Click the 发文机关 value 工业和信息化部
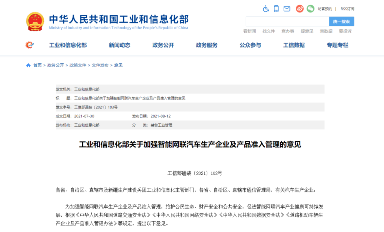 point(87,89)
